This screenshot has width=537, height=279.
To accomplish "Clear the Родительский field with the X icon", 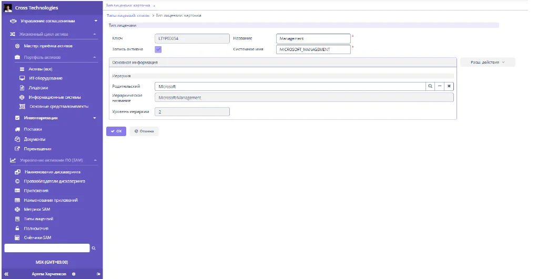I will point(449,86).
